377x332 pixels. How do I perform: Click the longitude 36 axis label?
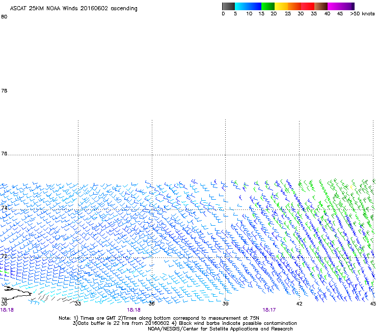tap(151, 303)
